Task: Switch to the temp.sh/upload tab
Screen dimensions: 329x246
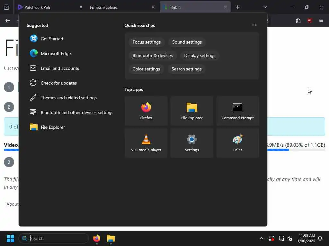Action: [122, 7]
